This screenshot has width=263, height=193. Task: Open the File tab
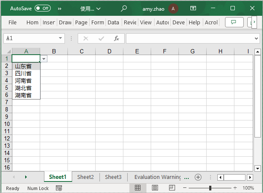(12, 23)
